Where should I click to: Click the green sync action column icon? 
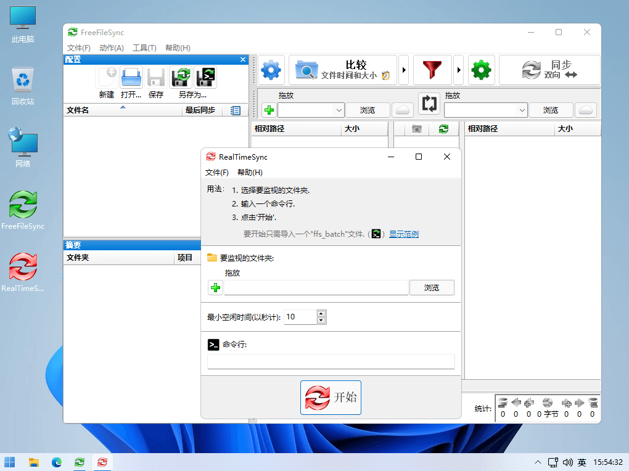point(443,129)
